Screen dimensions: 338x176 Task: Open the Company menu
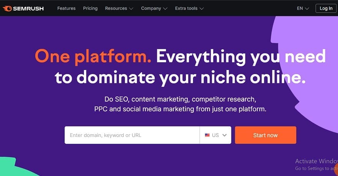[x=151, y=8]
